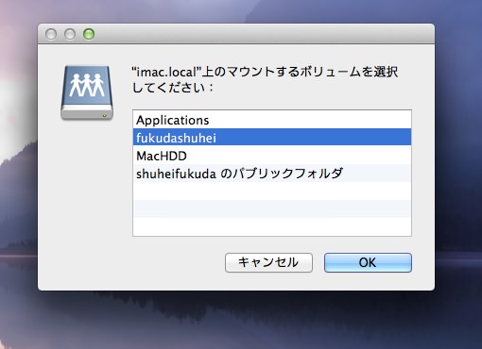482x349 pixels.
Task: Click the OK button
Action: (368, 262)
